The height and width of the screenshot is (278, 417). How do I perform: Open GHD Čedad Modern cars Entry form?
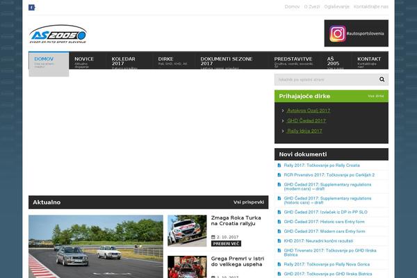(x=325, y=231)
